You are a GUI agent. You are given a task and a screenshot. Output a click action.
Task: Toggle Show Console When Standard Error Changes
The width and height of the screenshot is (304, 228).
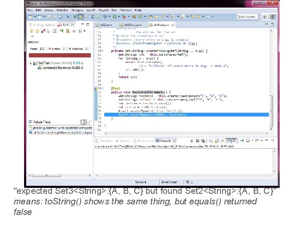tap(234, 141)
